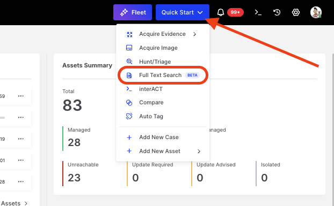
Task: Click the interACT terminal icon entry
Action: [x=129, y=89]
